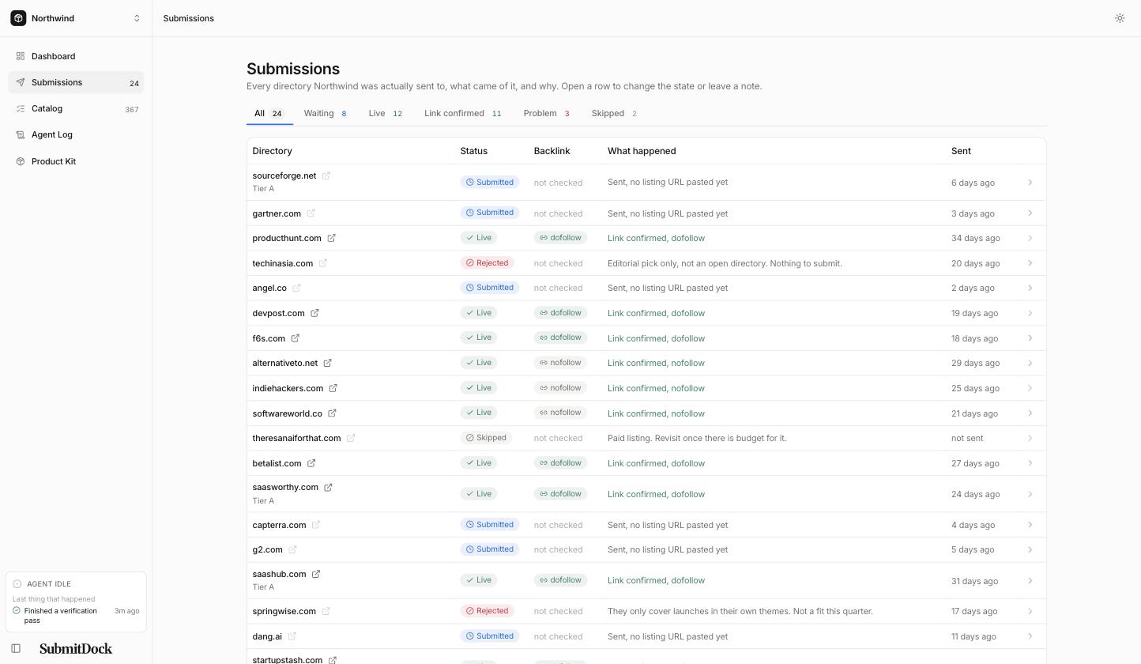This screenshot has width=1141, height=664.
Task: Open saashub.com external link icon
Action: coord(316,574)
